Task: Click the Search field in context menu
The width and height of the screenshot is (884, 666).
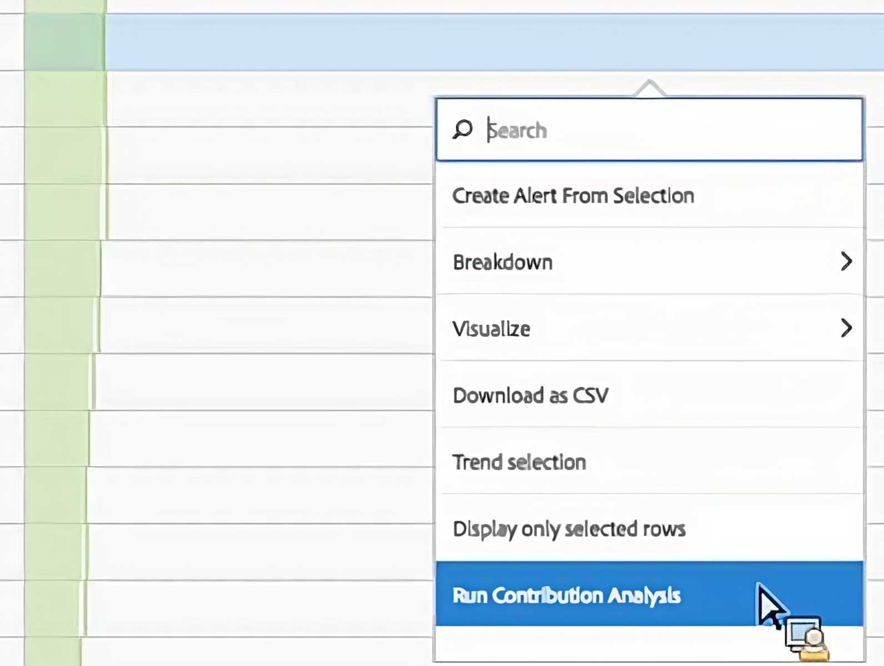Action: 649,130
